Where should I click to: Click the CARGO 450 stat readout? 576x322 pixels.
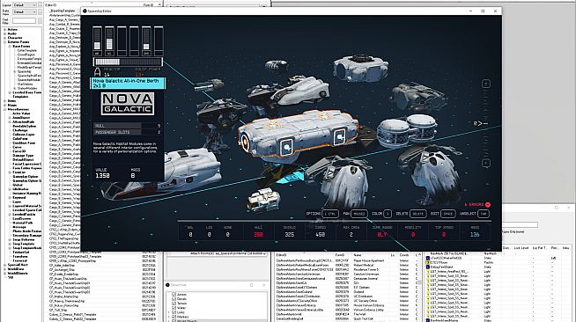point(320,231)
